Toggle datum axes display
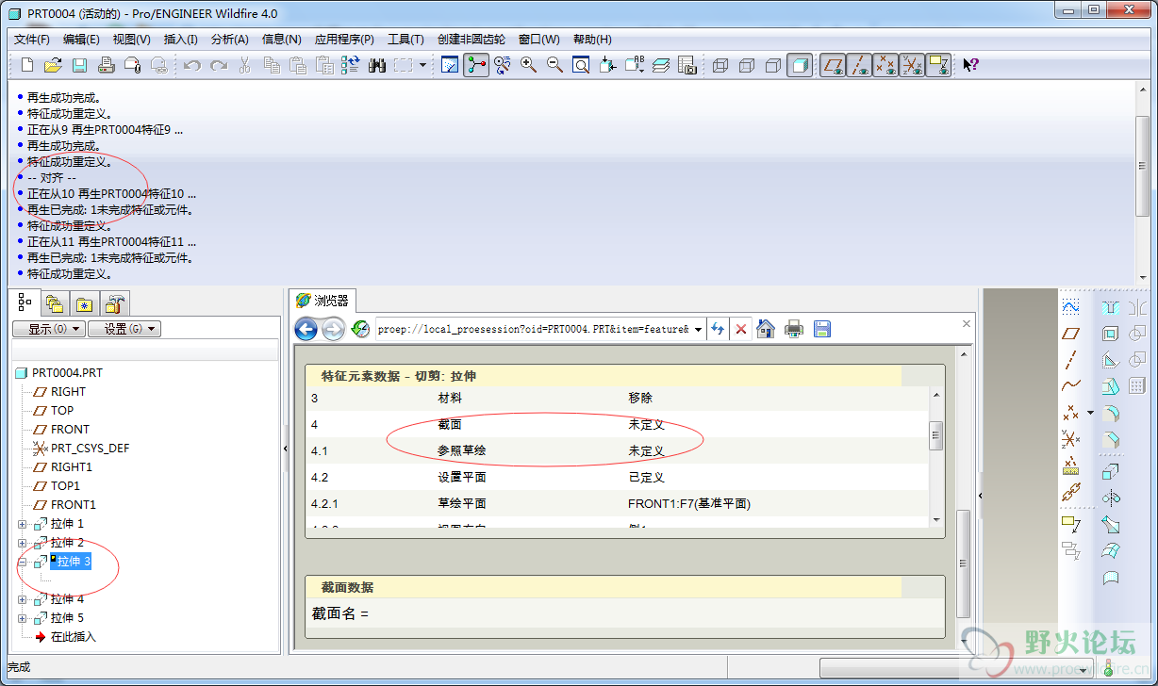Image resolution: width=1158 pixels, height=686 pixels. 859,65
